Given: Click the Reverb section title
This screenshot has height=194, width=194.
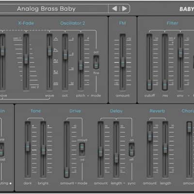Looking at the screenshot, I should click(x=157, y=111).
